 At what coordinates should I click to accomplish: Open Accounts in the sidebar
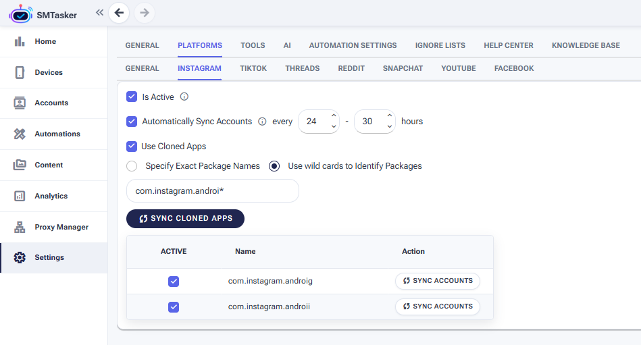click(53, 103)
